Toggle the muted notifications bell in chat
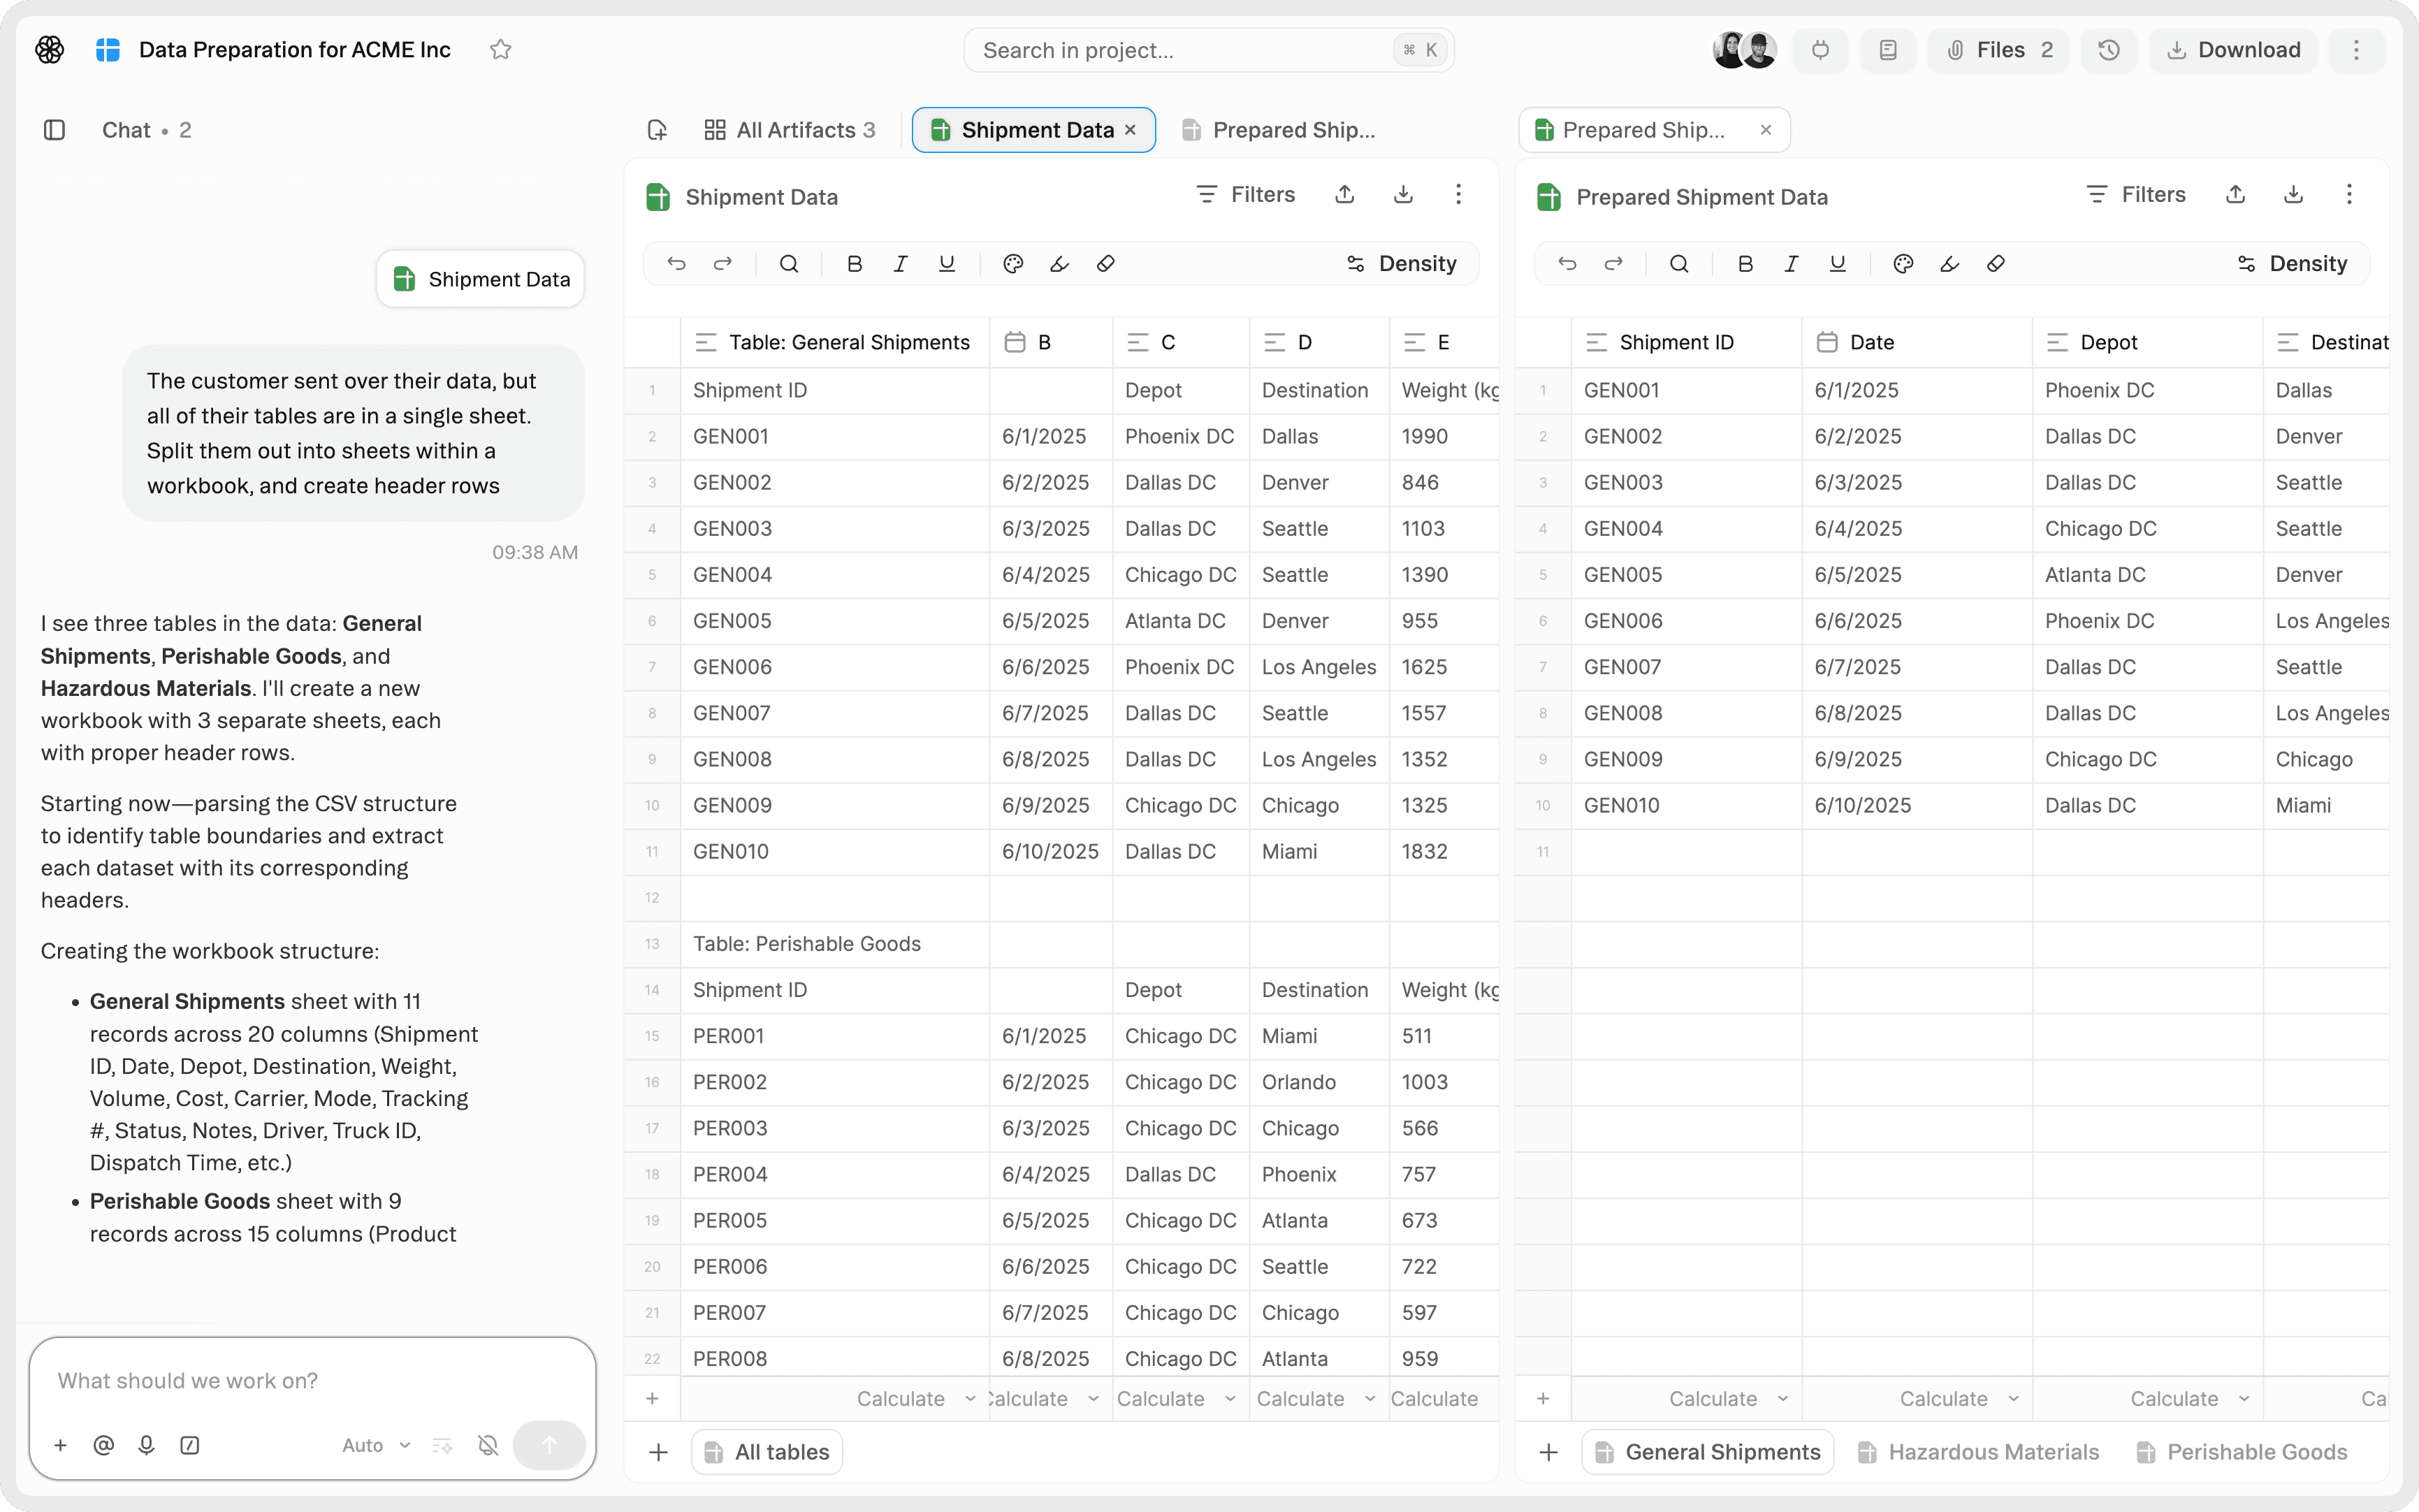2419x1512 pixels. point(488,1445)
